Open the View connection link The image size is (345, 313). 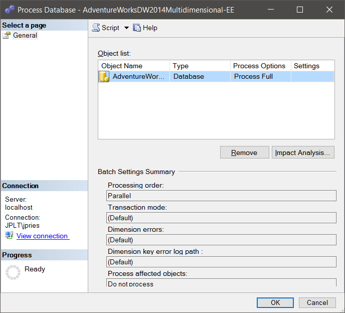[x=42, y=236]
